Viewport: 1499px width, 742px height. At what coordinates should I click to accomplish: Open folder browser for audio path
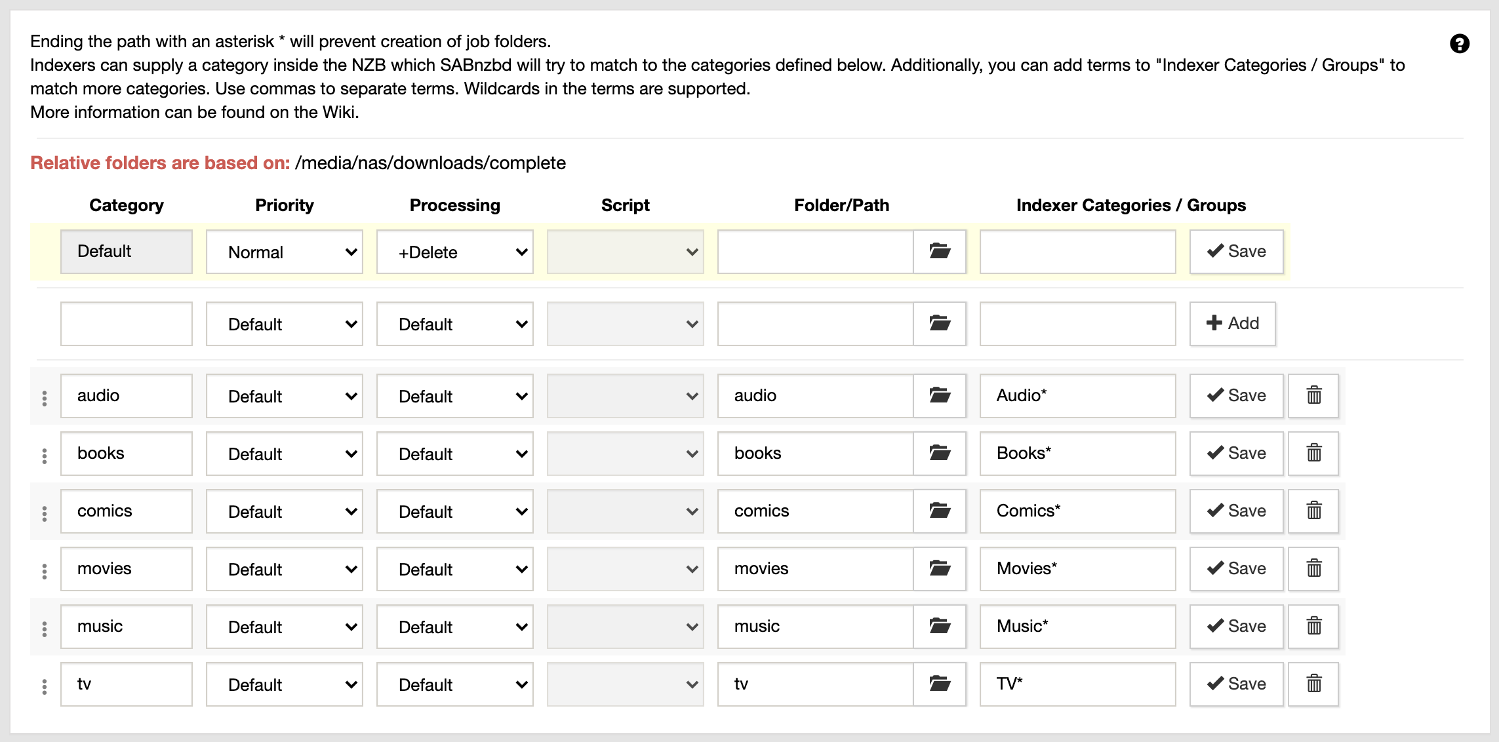click(x=940, y=395)
